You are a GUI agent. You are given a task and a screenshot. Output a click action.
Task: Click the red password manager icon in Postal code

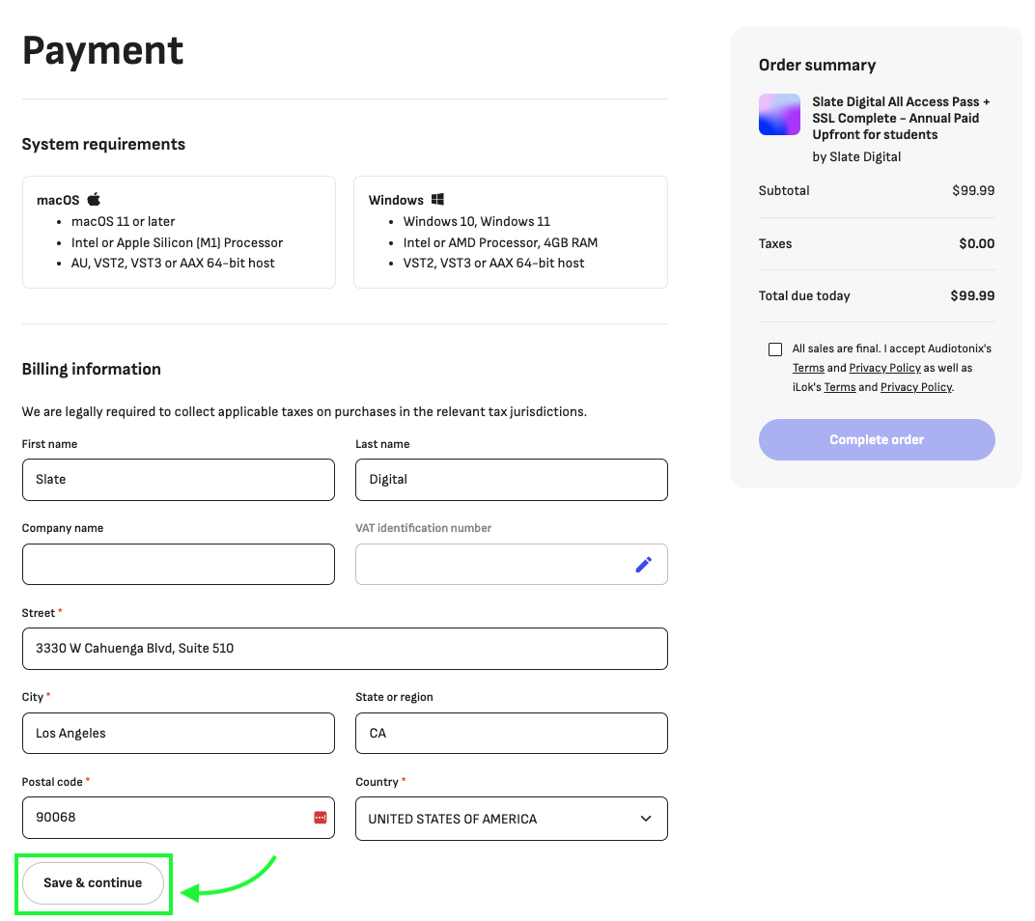(x=321, y=818)
